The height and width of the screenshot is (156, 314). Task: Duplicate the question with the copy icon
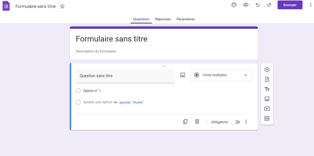tap(185, 122)
